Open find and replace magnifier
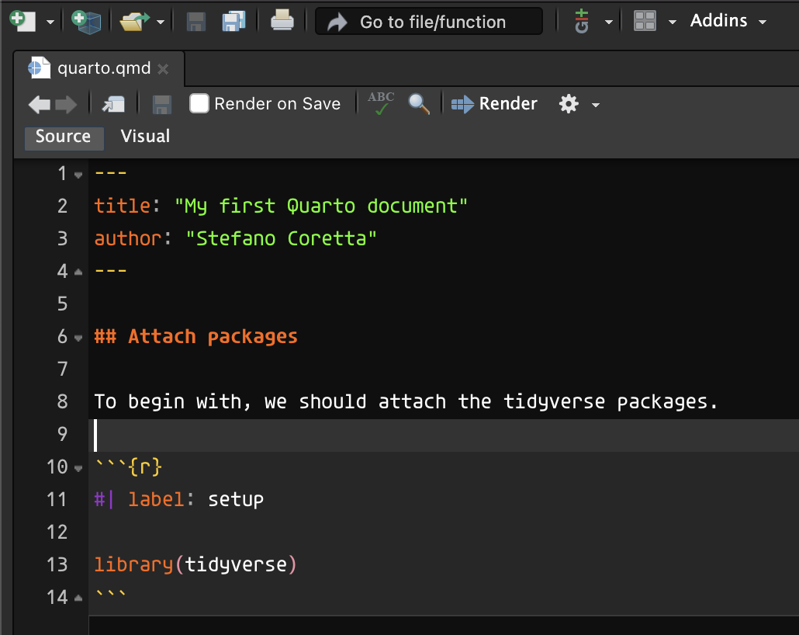The height and width of the screenshot is (635, 799). tap(418, 103)
